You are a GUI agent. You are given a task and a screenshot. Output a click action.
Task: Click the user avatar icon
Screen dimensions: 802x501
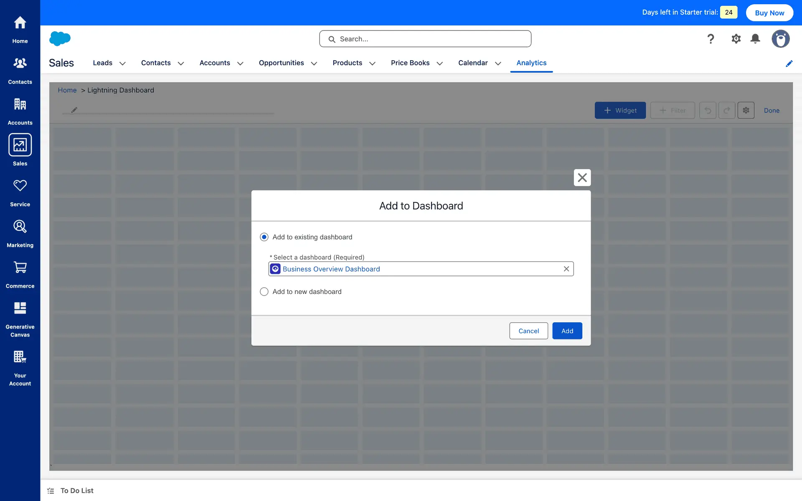[x=780, y=39]
